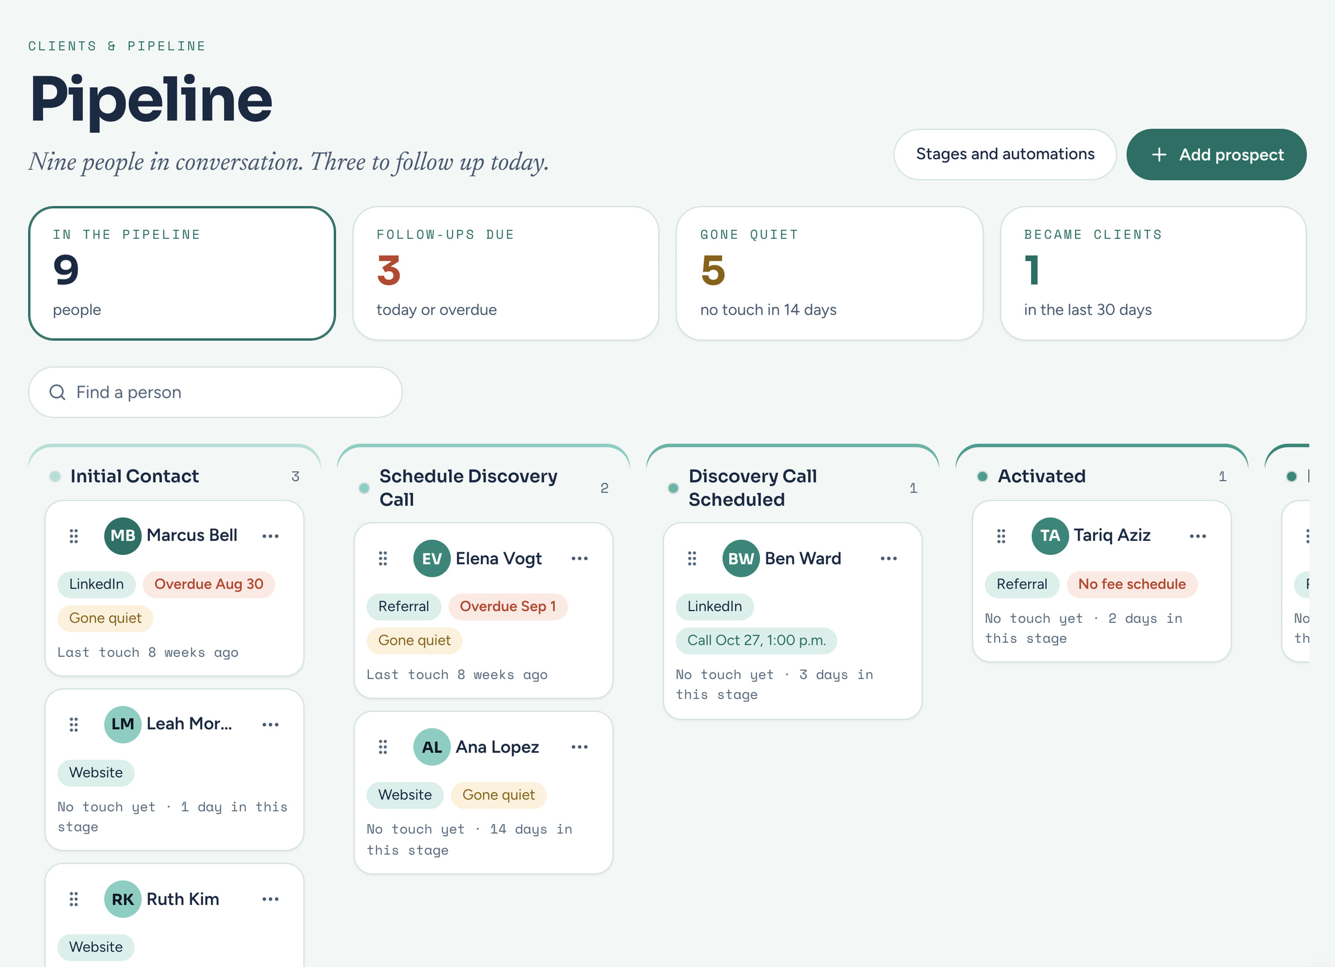Click LinkedIn tag on Ben Ward's card
Screen dimensions: 1335x967
click(x=714, y=606)
